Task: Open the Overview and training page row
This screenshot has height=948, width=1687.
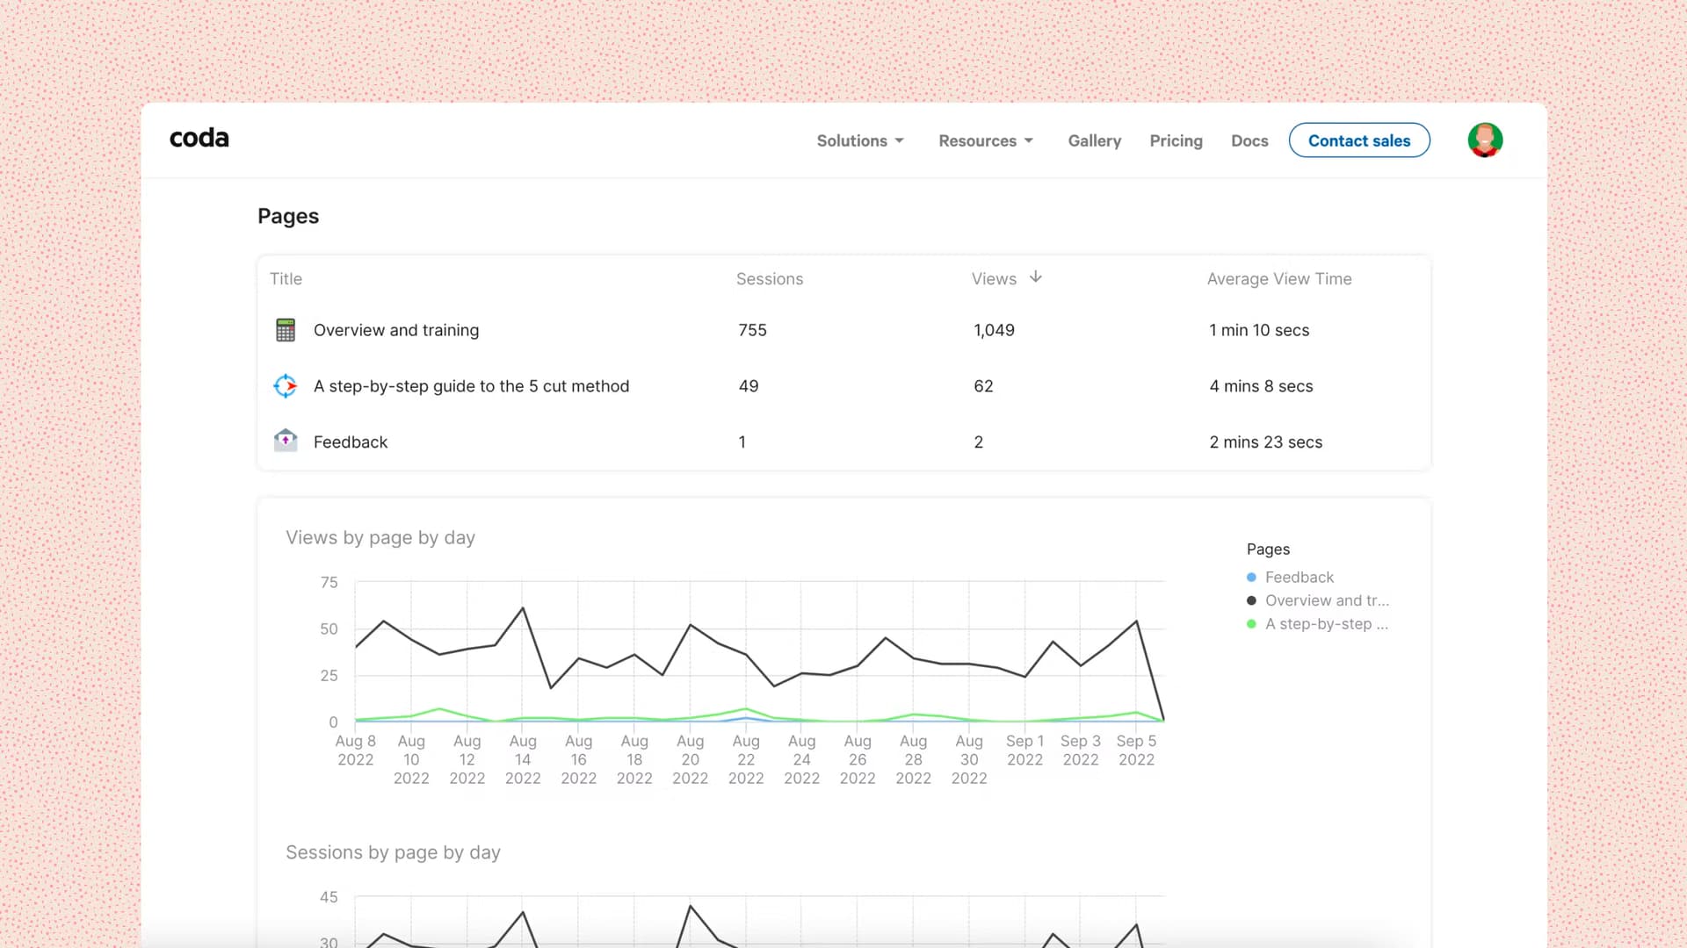Action: [x=396, y=331]
